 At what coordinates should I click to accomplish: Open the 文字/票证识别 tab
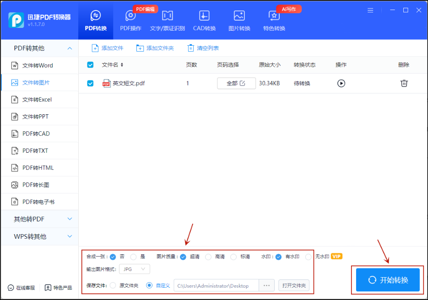(x=168, y=21)
